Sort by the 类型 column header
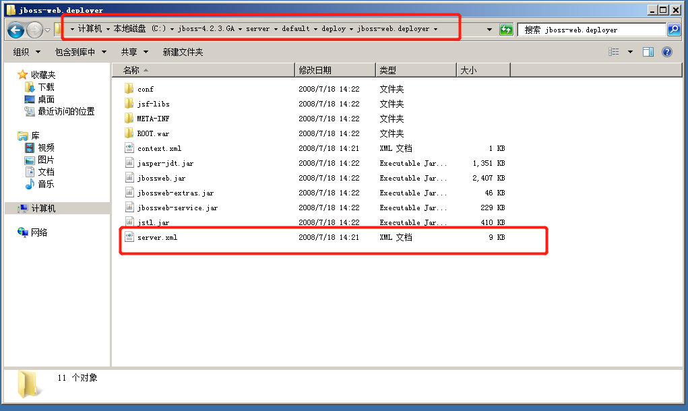 (x=416, y=70)
